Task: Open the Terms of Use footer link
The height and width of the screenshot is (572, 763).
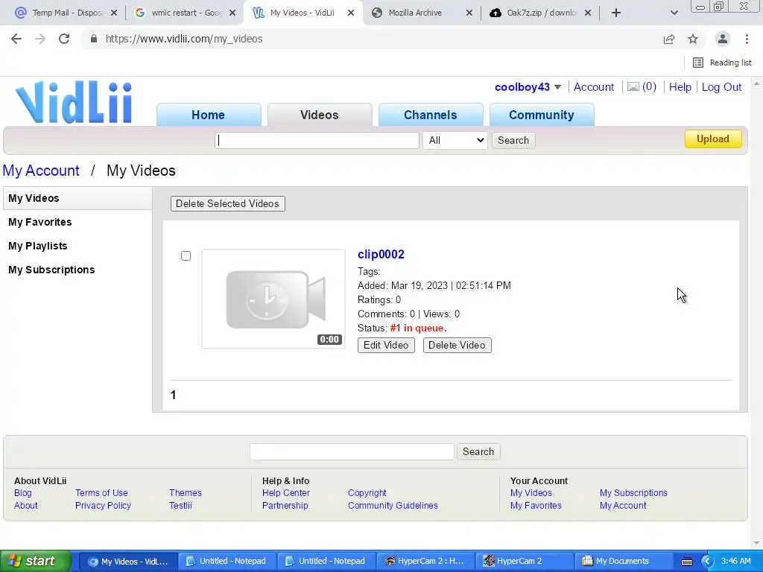Action: (x=101, y=493)
